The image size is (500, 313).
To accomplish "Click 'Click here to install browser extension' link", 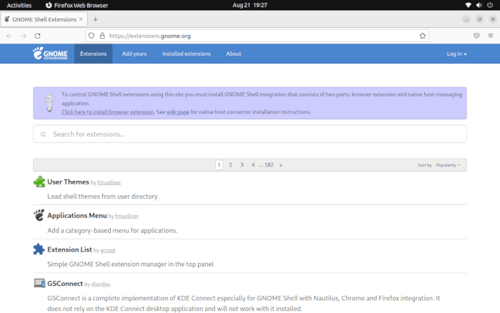I will coord(108,112).
